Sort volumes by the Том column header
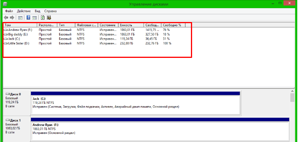 point(20,25)
